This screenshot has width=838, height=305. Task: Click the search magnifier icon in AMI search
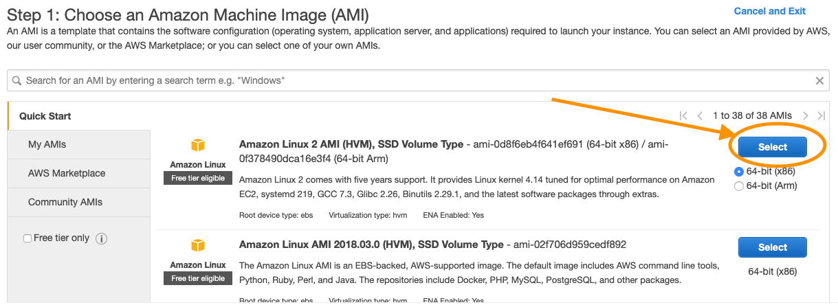[x=17, y=81]
